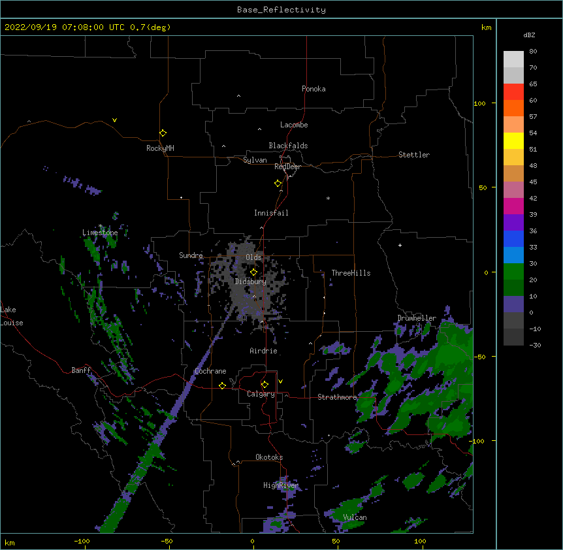
Task: Select the Drumheller label
Action: pos(417,318)
